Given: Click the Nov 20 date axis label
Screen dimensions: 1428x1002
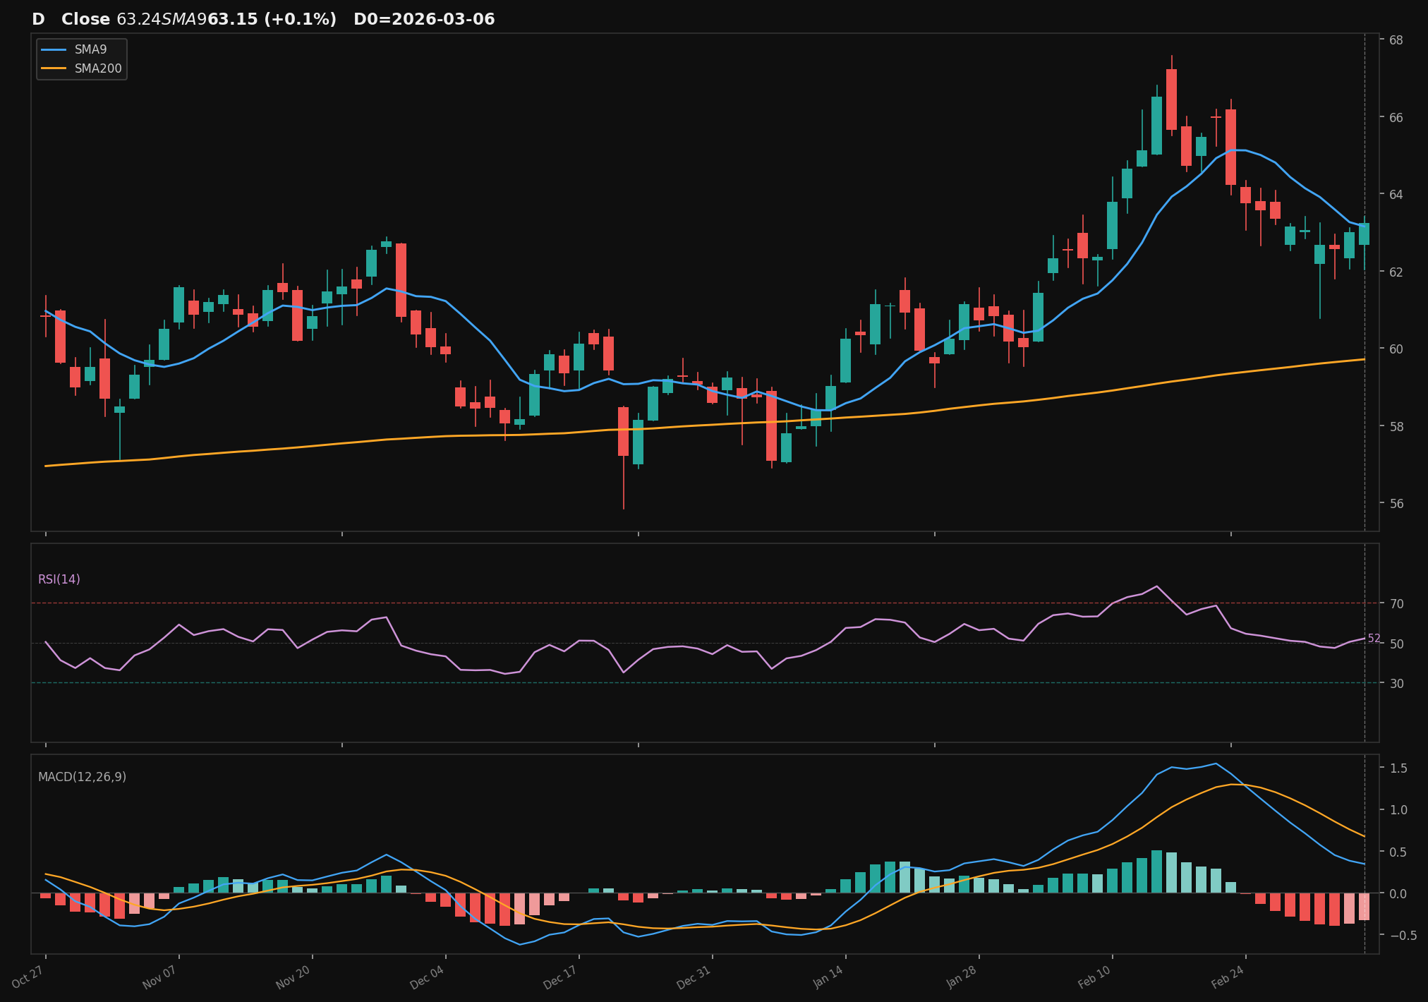Looking at the screenshot, I should tap(294, 977).
